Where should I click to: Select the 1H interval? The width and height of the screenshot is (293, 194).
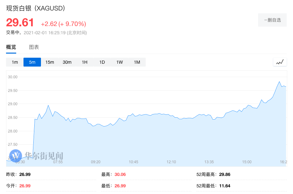tap(85, 62)
